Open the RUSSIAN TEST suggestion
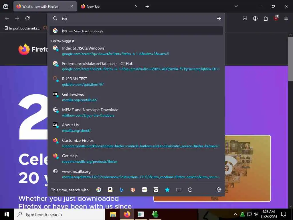 pyautogui.click(x=136, y=82)
